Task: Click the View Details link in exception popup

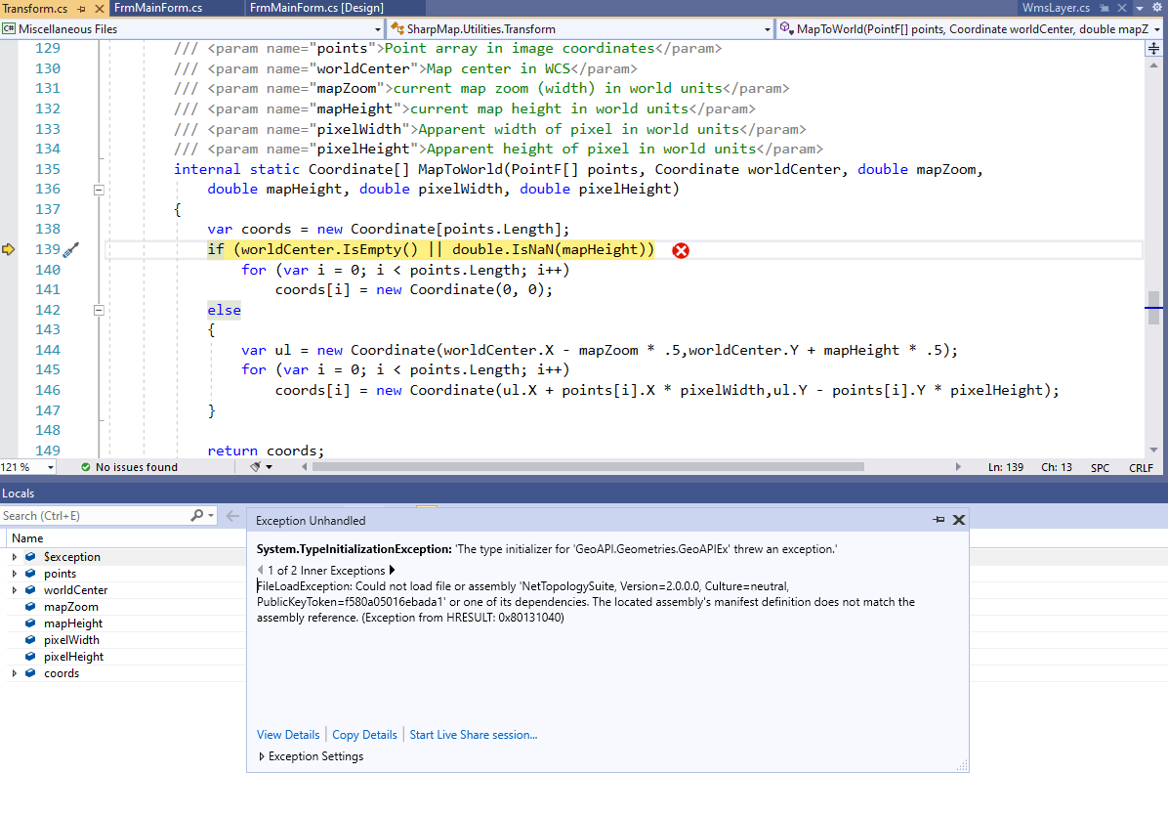Action: (287, 734)
